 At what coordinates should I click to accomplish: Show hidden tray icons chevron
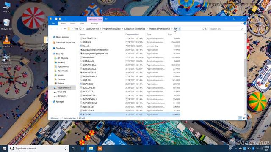pyautogui.click(x=236, y=148)
